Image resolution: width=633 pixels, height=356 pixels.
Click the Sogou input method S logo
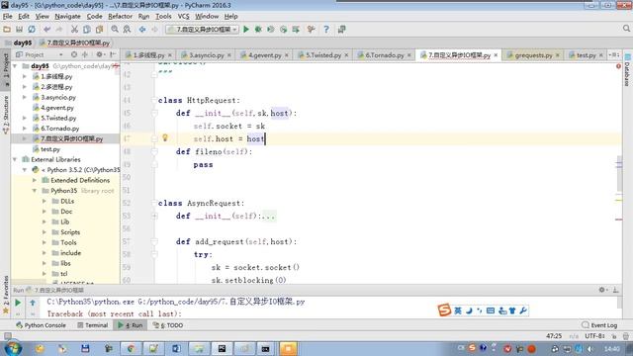pos(444,310)
